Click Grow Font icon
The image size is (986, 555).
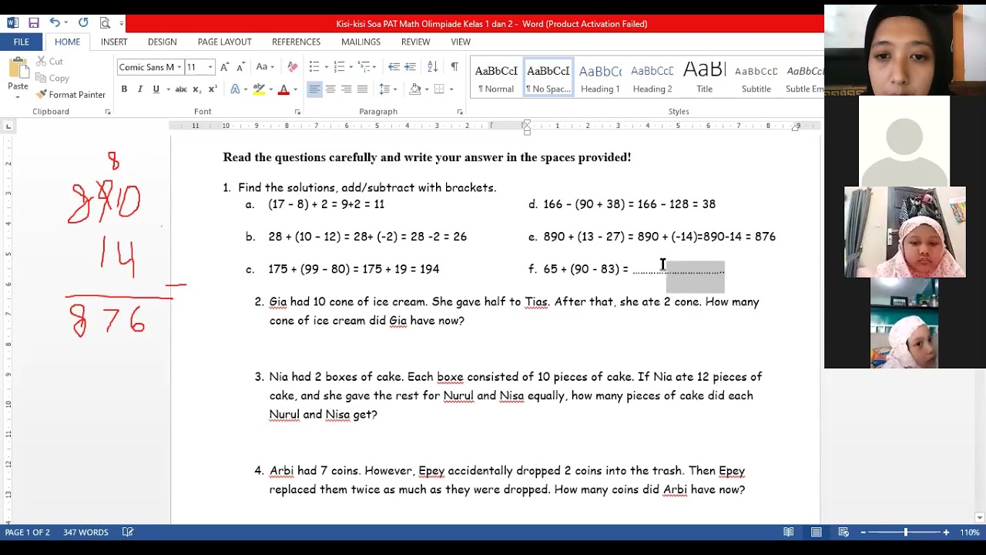click(224, 67)
